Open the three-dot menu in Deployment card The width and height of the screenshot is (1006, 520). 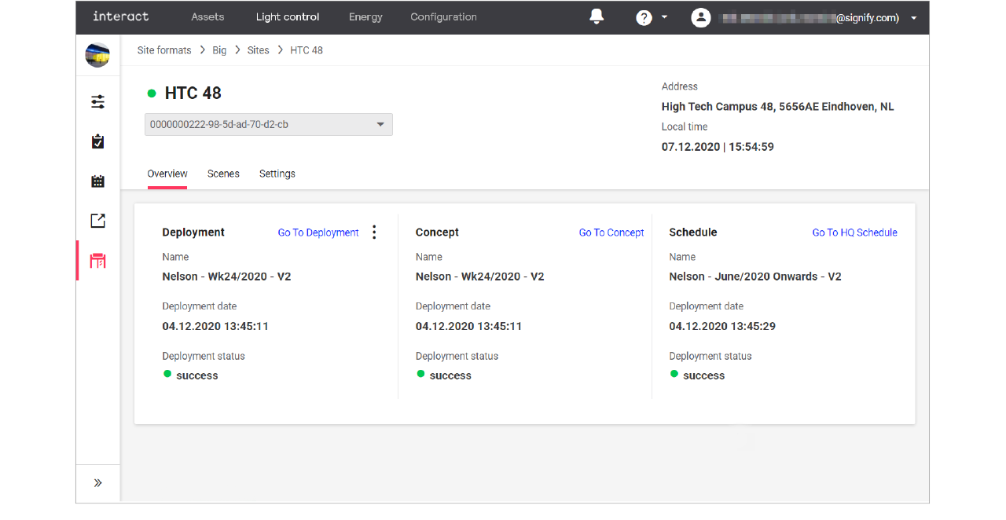(374, 232)
